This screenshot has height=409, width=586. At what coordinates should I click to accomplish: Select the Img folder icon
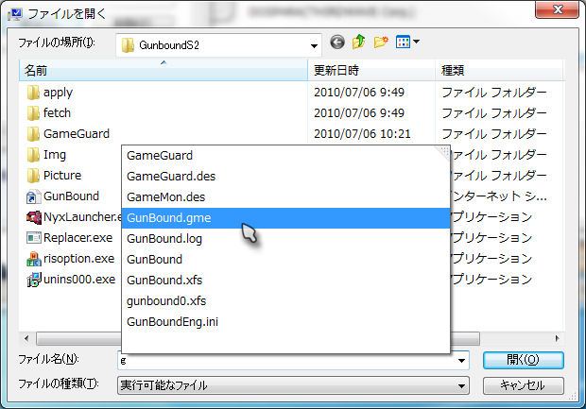(33, 155)
